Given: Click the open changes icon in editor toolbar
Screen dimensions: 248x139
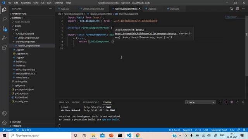Looking at the screenshot, I should (232, 9).
